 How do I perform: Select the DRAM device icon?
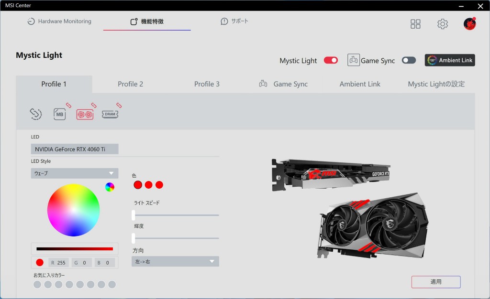click(110, 114)
